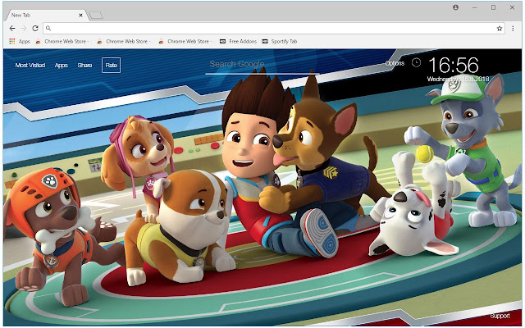Reload the page with the refresh icon

[35, 29]
